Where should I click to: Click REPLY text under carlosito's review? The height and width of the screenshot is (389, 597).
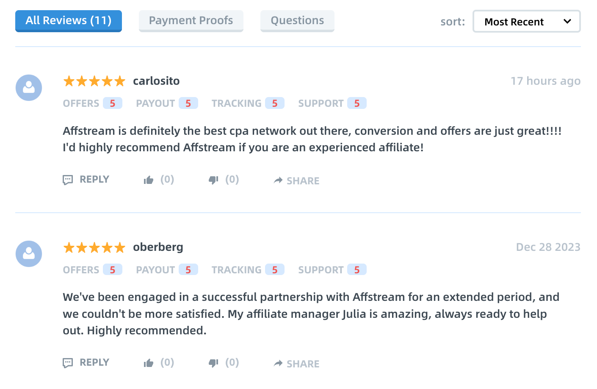(94, 180)
